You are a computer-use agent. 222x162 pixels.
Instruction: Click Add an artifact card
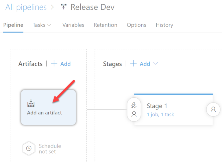click(x=48, y=107)
